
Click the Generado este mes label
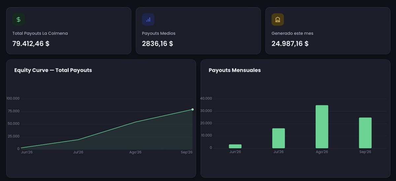point(292,33)
